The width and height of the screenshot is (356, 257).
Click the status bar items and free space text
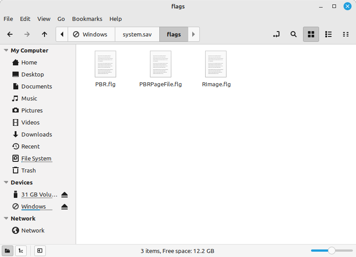click(x=177, y=251)
